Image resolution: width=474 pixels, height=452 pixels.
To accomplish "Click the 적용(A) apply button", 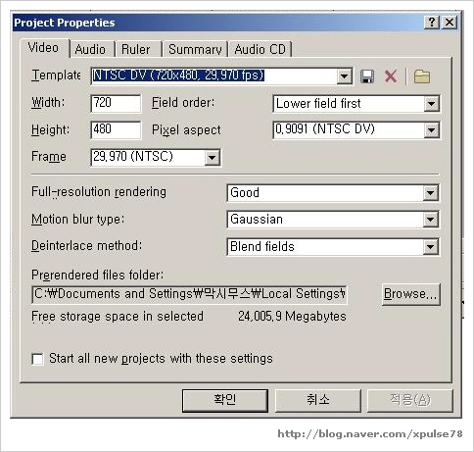I will [410, 400].
